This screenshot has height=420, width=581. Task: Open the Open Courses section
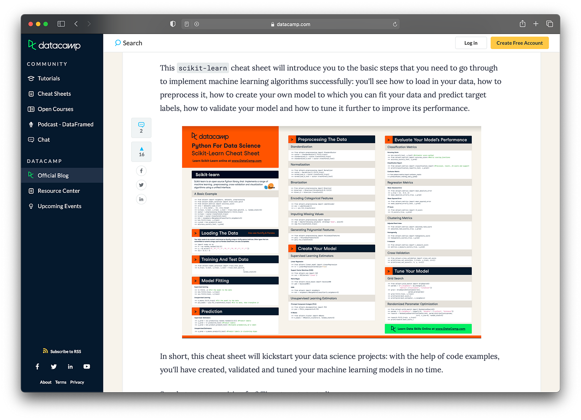click(x=54, y=109)
